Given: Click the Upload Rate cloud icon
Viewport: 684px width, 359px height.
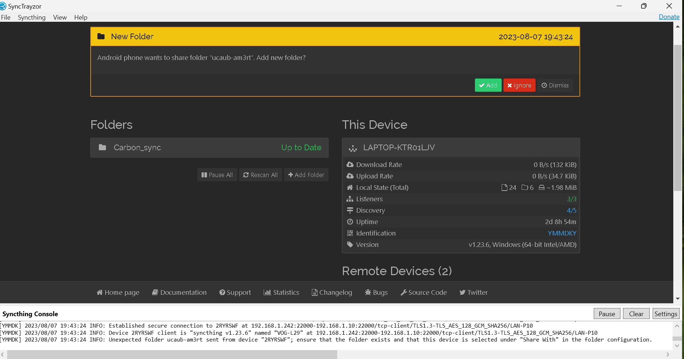Looking at the screenshot, I should (350, 176).
